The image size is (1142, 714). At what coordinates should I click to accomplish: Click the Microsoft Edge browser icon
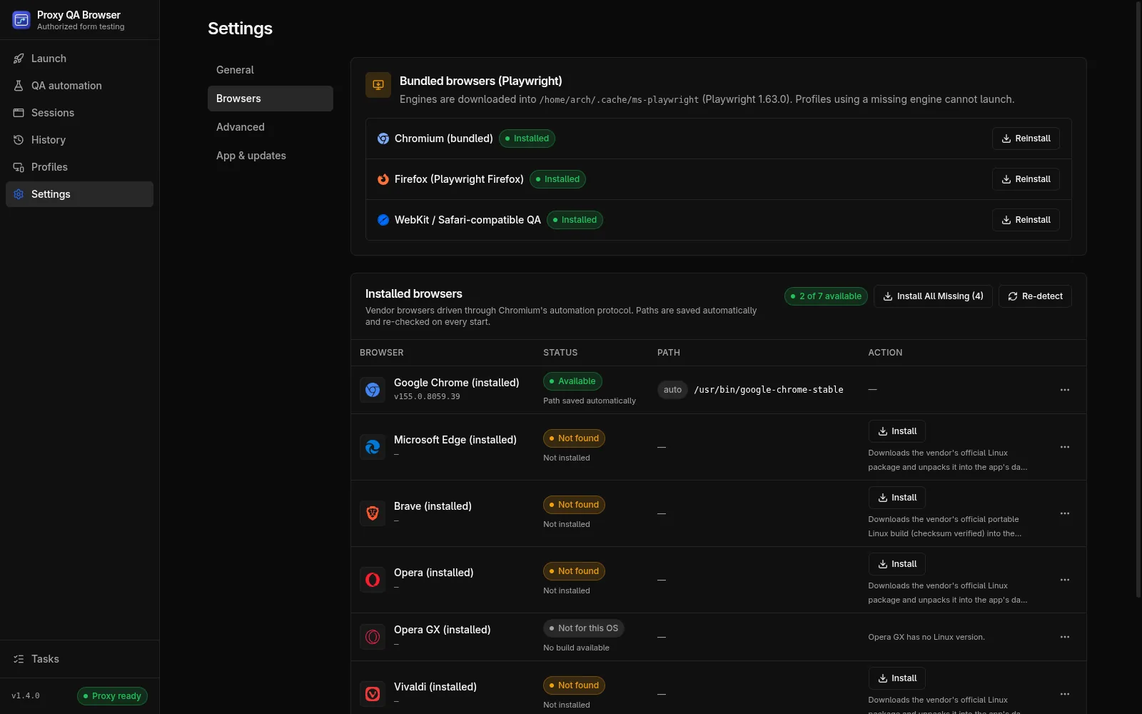(373, 447)
